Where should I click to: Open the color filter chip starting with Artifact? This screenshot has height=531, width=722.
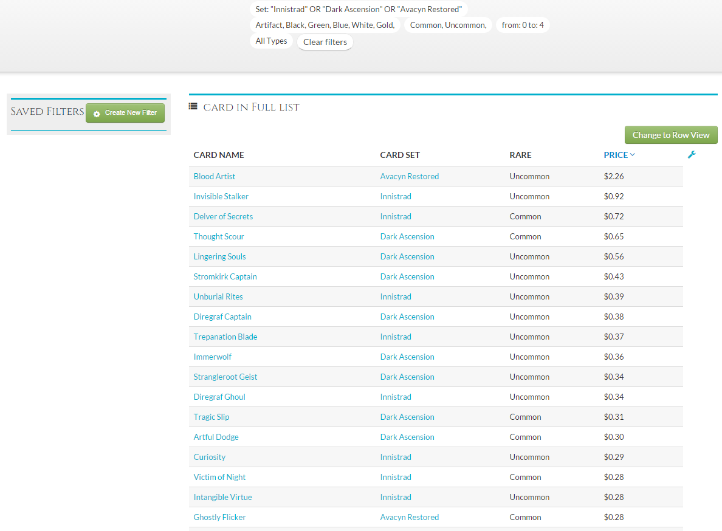coord(325,25)
